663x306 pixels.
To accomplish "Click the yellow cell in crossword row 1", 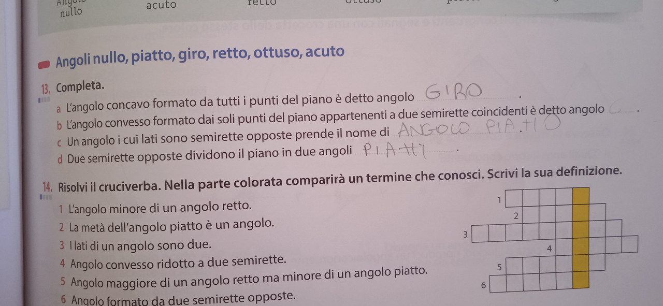I will click(581, 196).
